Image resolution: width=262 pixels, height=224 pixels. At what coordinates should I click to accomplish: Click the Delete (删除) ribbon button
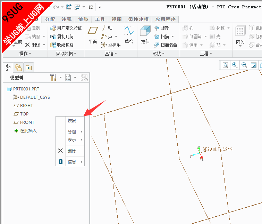(33, 45)
